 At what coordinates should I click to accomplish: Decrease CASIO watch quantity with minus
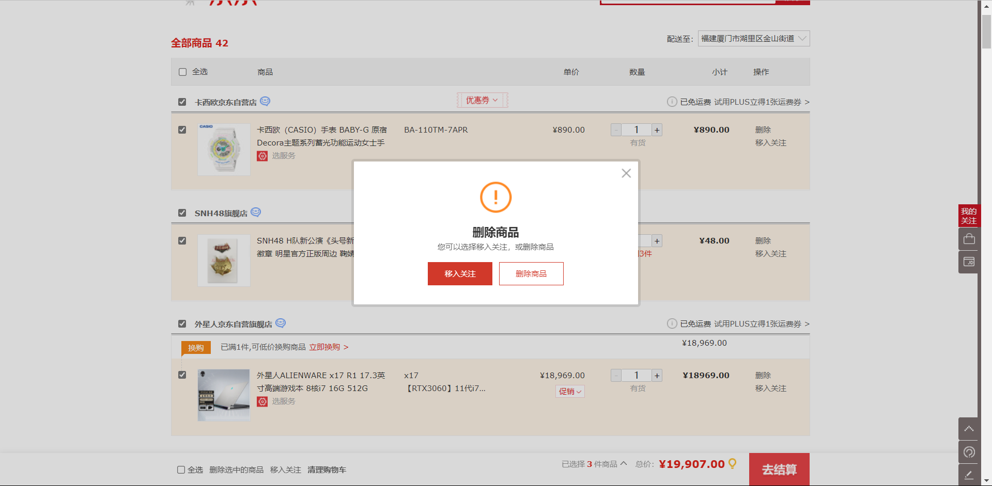(x=616, y=130)
